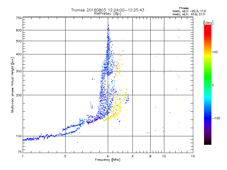Click the plot title 'Tromsø 20160803 12:24:00-12:25:43'
Screen dimensions: 227x170
click(108, 10)
